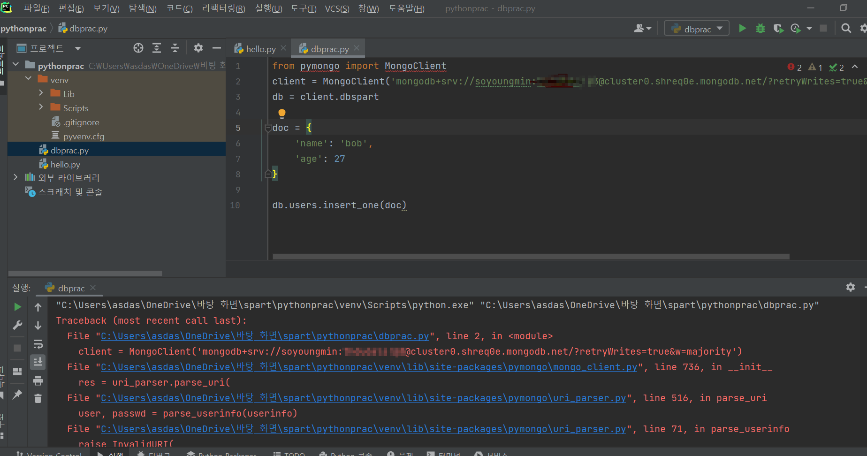
Task: Close the dbprac tab in Run panel
Action: (x=93, y=288)
